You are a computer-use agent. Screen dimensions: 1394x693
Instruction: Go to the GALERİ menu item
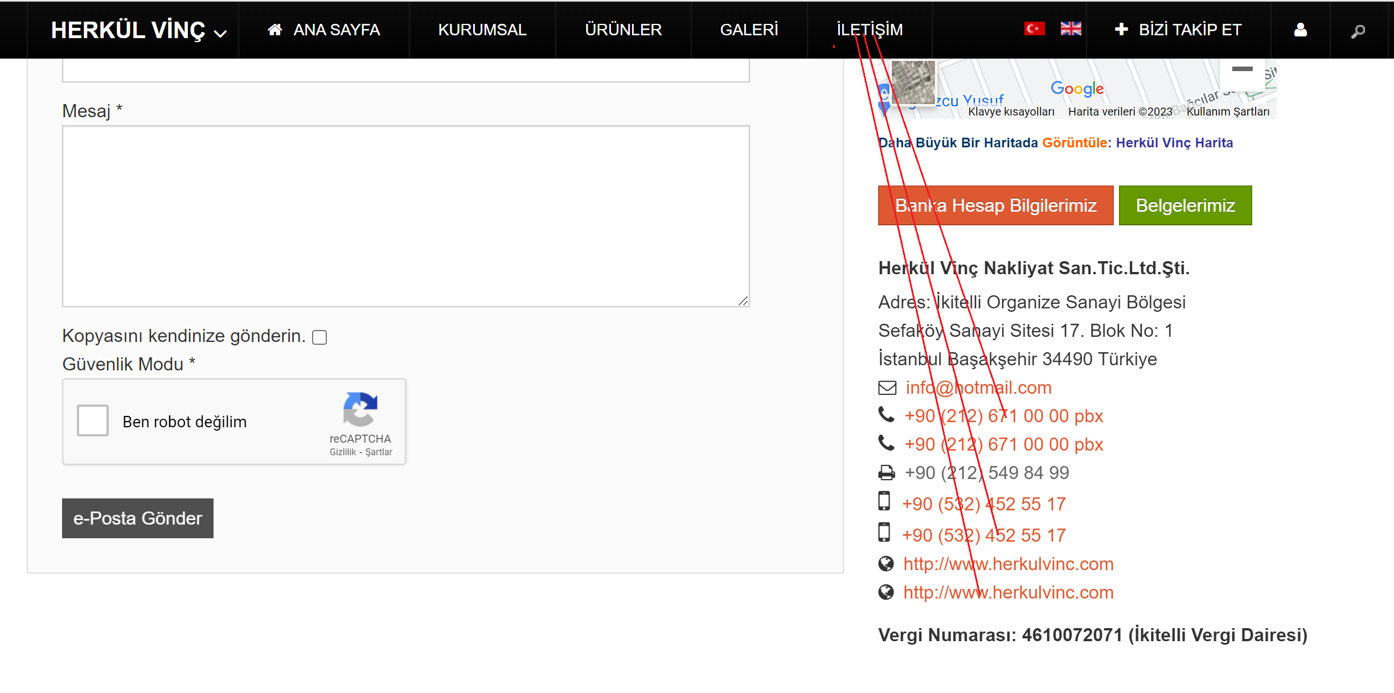[749, 30]
